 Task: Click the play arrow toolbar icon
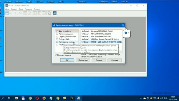tap(15, 13)
